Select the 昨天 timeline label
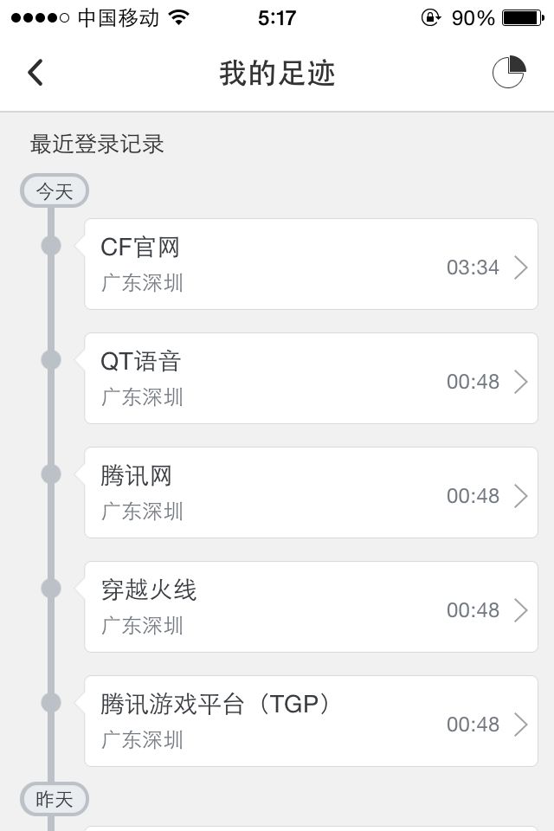This screenshot has width=554, height=831. (x=54, y=799)
